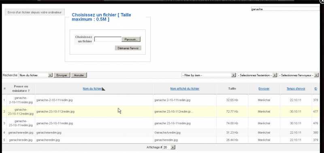
Task: Click the Parcourir... browse button
Action: click(x=131, y=39)
